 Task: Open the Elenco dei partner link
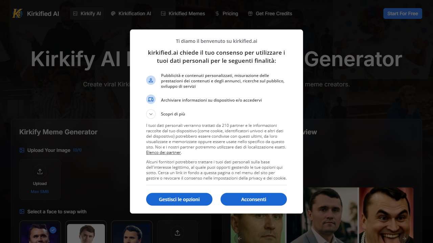(x=163, y=153)
